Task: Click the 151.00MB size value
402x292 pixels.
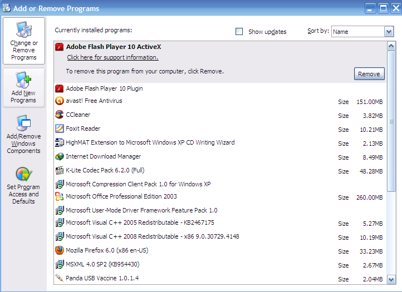Action: click(x=370, y=102)
